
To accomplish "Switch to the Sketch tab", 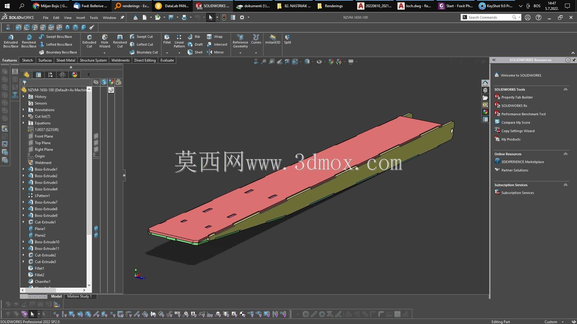I will 27,60.
